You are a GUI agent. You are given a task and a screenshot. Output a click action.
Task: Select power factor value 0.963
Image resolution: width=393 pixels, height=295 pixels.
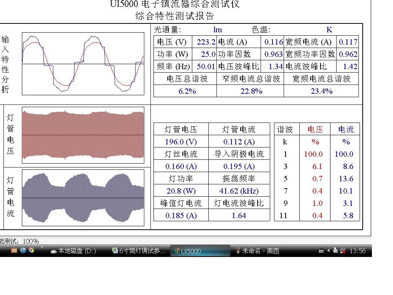273,54
